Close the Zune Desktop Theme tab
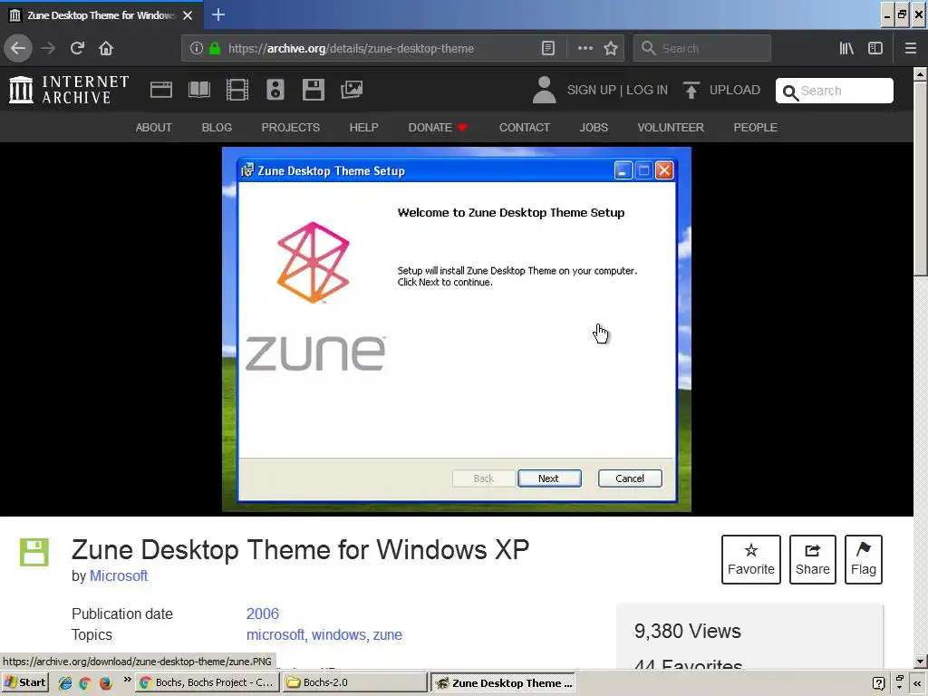The height and width of the screenshot is (696, 928). click(x=188, y=15)
